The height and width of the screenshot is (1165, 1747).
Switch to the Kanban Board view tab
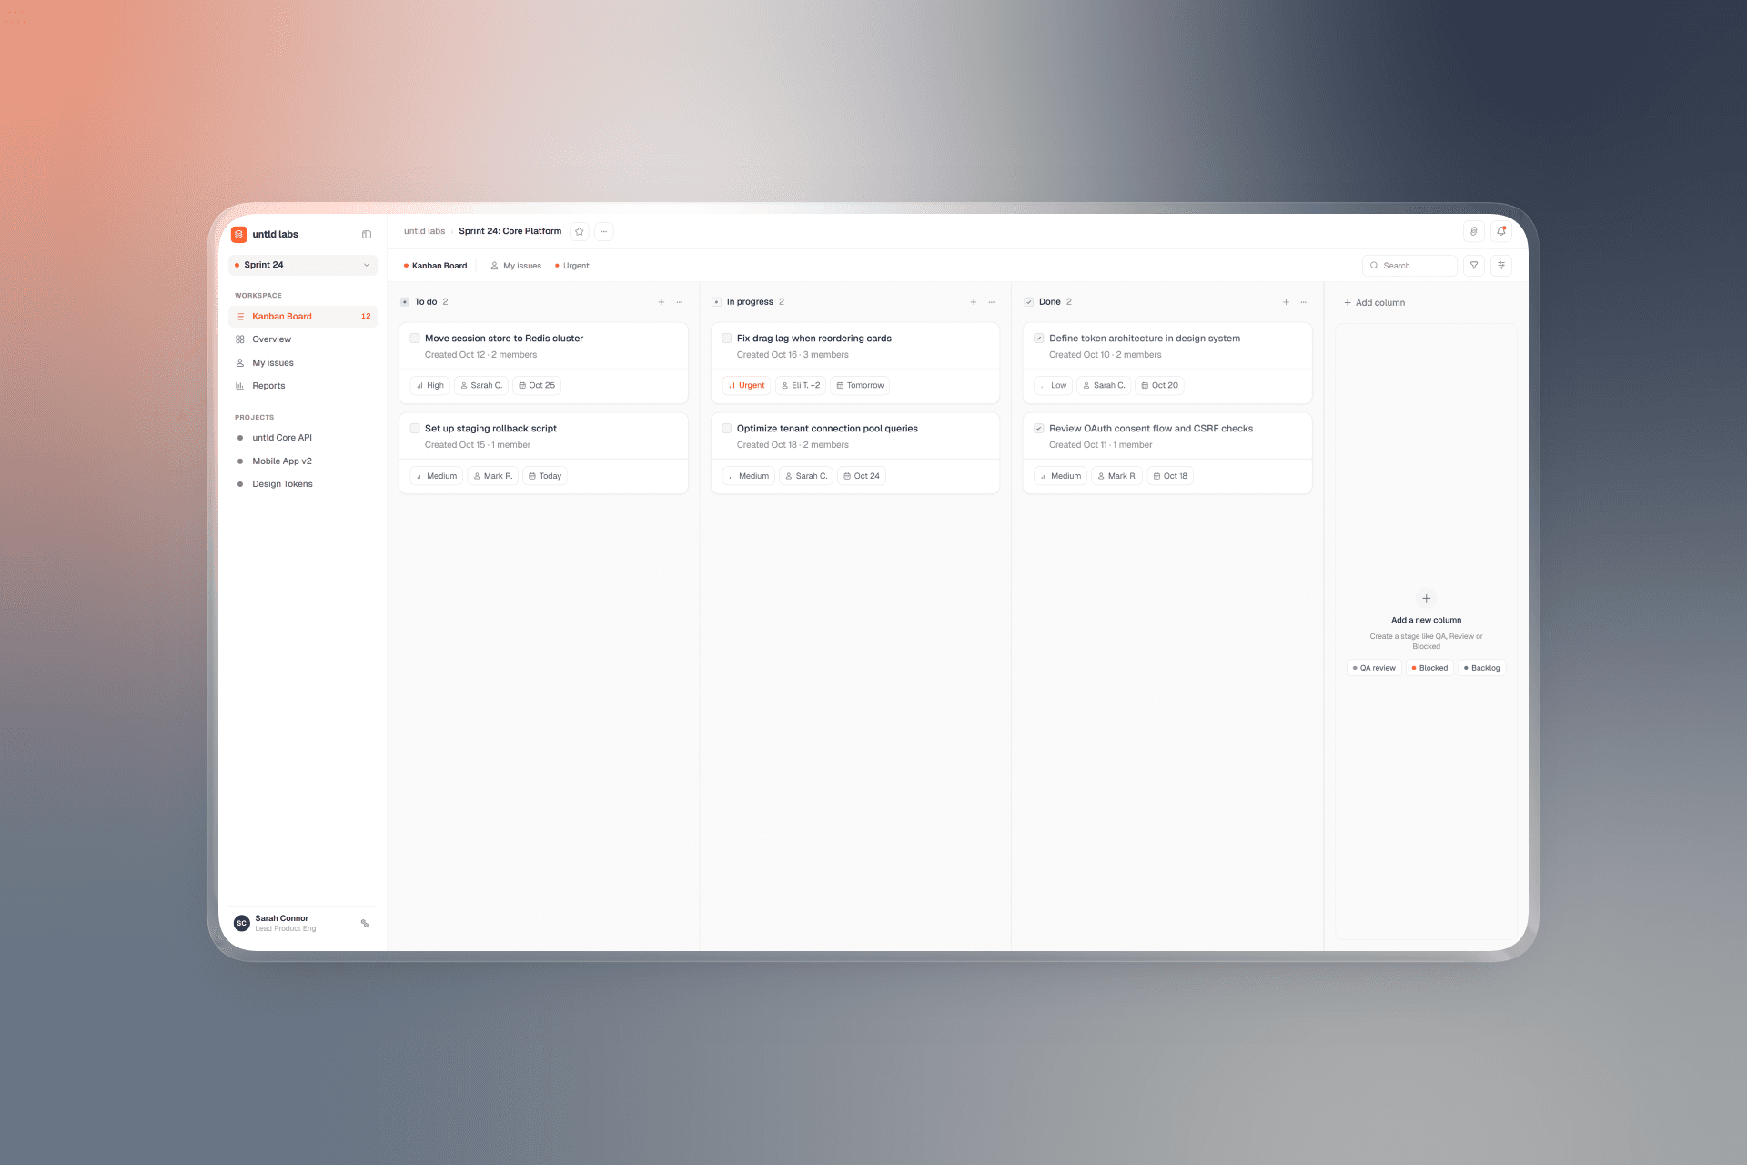click(x=435, y=266)
